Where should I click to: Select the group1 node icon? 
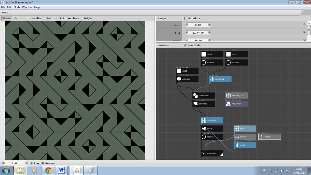pos(204,129)
